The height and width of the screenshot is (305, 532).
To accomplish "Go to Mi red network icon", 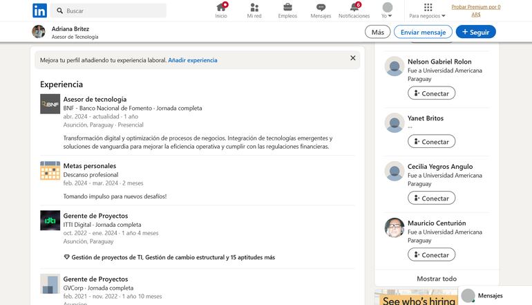I will 254,8.
